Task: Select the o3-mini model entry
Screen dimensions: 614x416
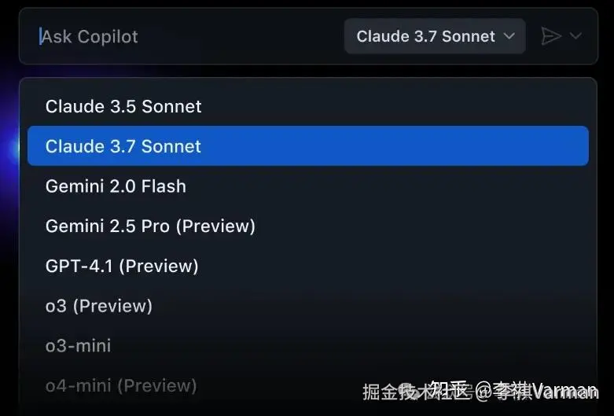Action: 78,346
